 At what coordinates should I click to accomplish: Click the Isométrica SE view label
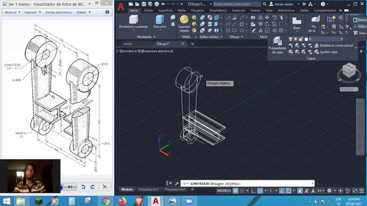click(x=131, y=51)
